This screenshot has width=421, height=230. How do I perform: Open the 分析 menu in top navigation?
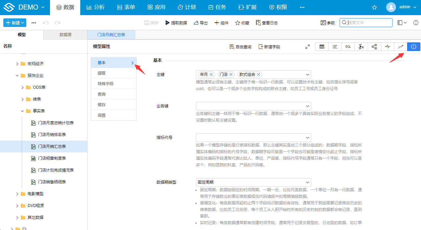click(x=95, y=7)
